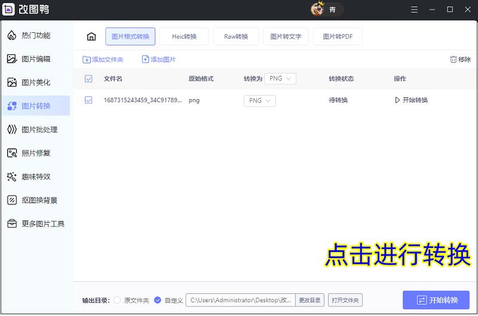Click the 打开文件夹 button
Screen dimensions: 478x316
click(x=345, y=300)
